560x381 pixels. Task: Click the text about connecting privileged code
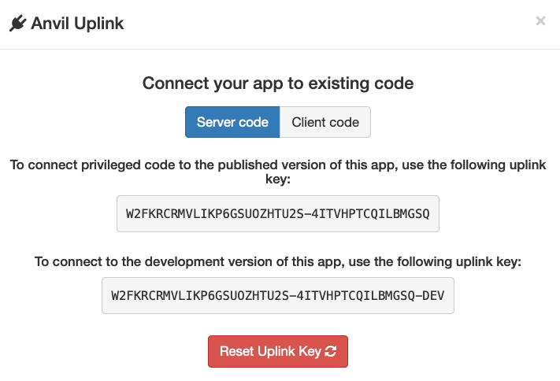coord(278,172)
